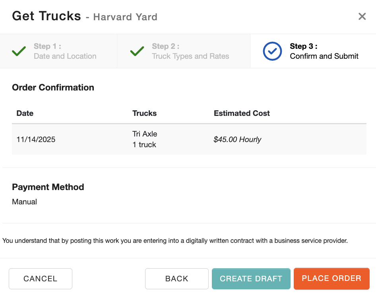Click the Estimated Cost column header
This screenshot has width=376, height=296.
(x=242, y=113)
